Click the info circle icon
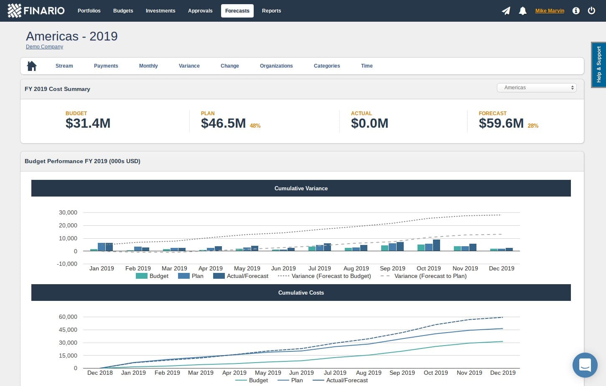The width and height of the screenshot is (606, 386). (x=576, y=11)
